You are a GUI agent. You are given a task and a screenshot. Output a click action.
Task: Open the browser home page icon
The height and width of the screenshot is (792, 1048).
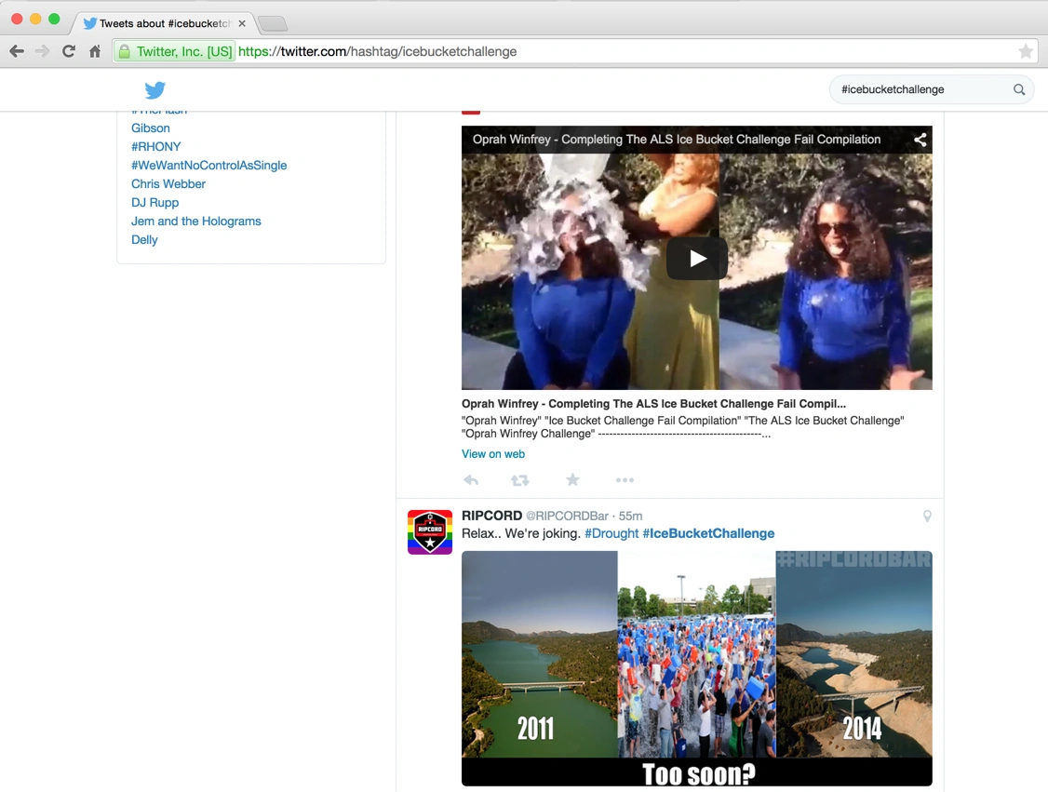coord(95,51)
